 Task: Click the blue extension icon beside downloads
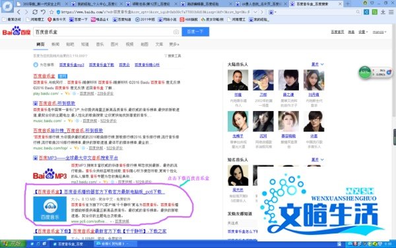366,12
